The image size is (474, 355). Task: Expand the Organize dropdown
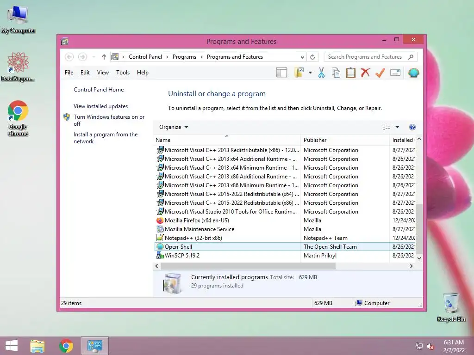point(174,127)
